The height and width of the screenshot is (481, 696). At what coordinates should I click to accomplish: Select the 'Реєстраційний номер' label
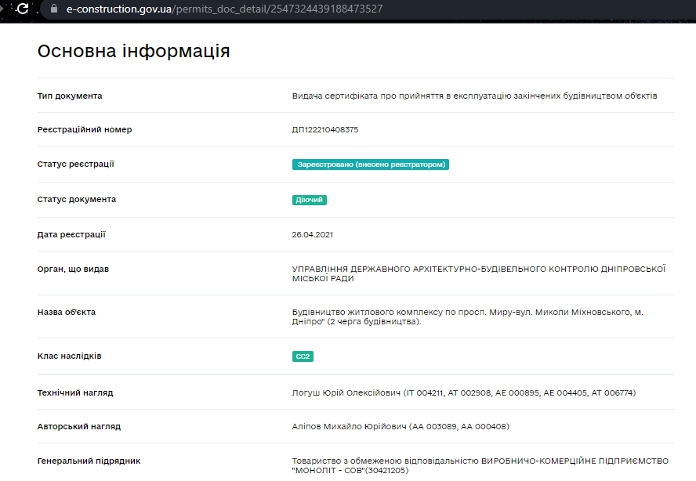85,129
